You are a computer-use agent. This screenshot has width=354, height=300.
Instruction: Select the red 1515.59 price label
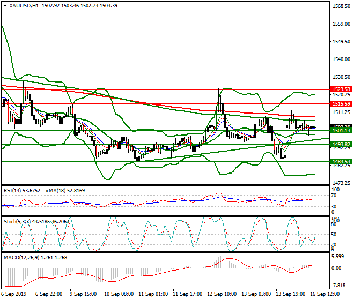coord(341,104)
